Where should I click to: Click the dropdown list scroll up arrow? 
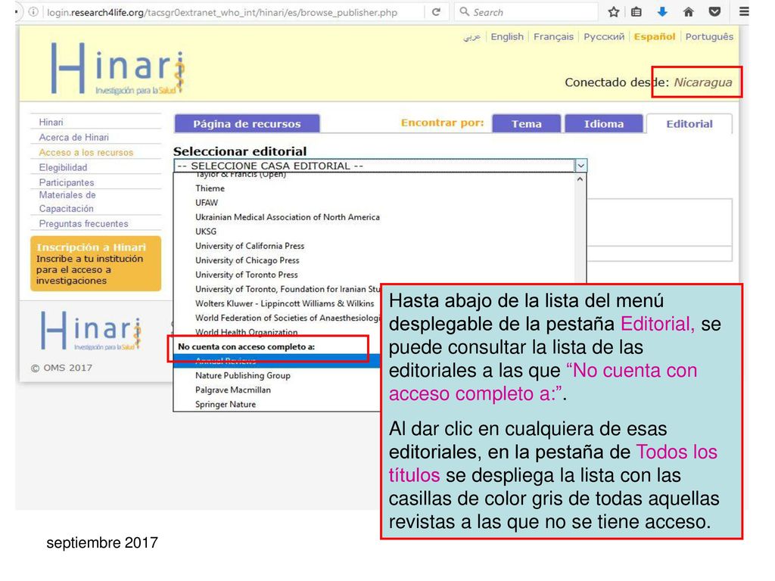coord(580,179)
